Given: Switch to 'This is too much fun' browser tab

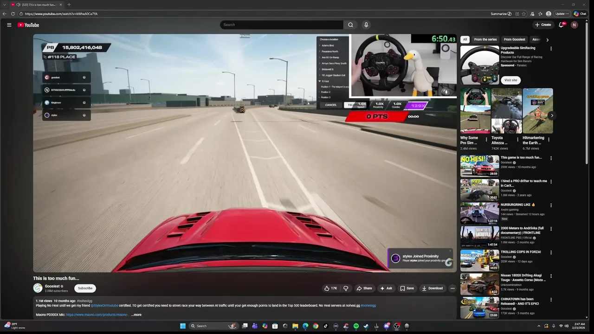Looking at the screenshot, I should tap(37, 5).
